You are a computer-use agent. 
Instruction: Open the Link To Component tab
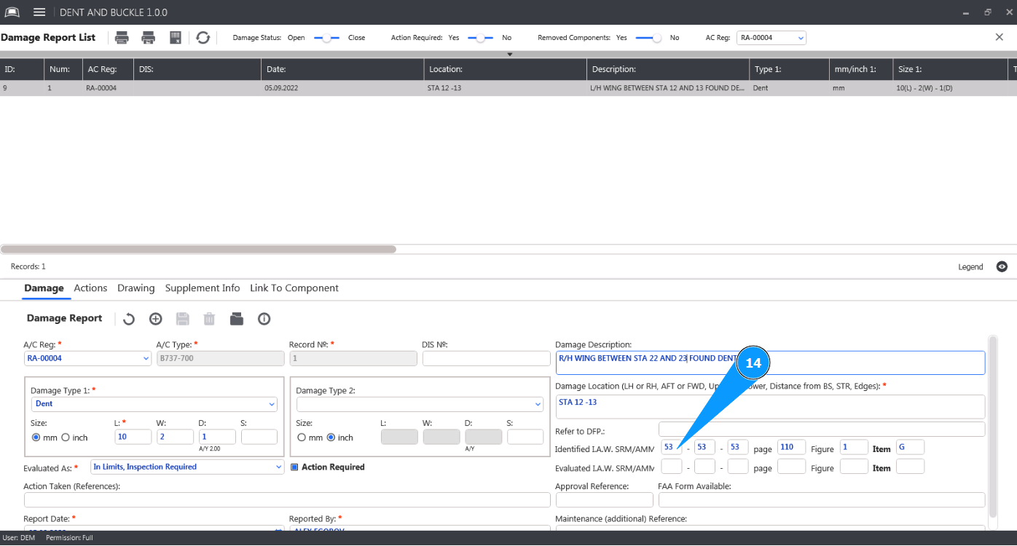click(x=294, y=288)
